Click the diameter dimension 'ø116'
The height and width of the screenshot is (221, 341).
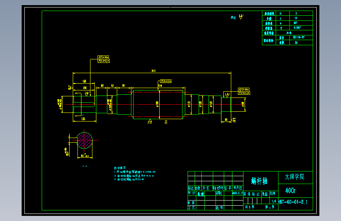(189, 104)
